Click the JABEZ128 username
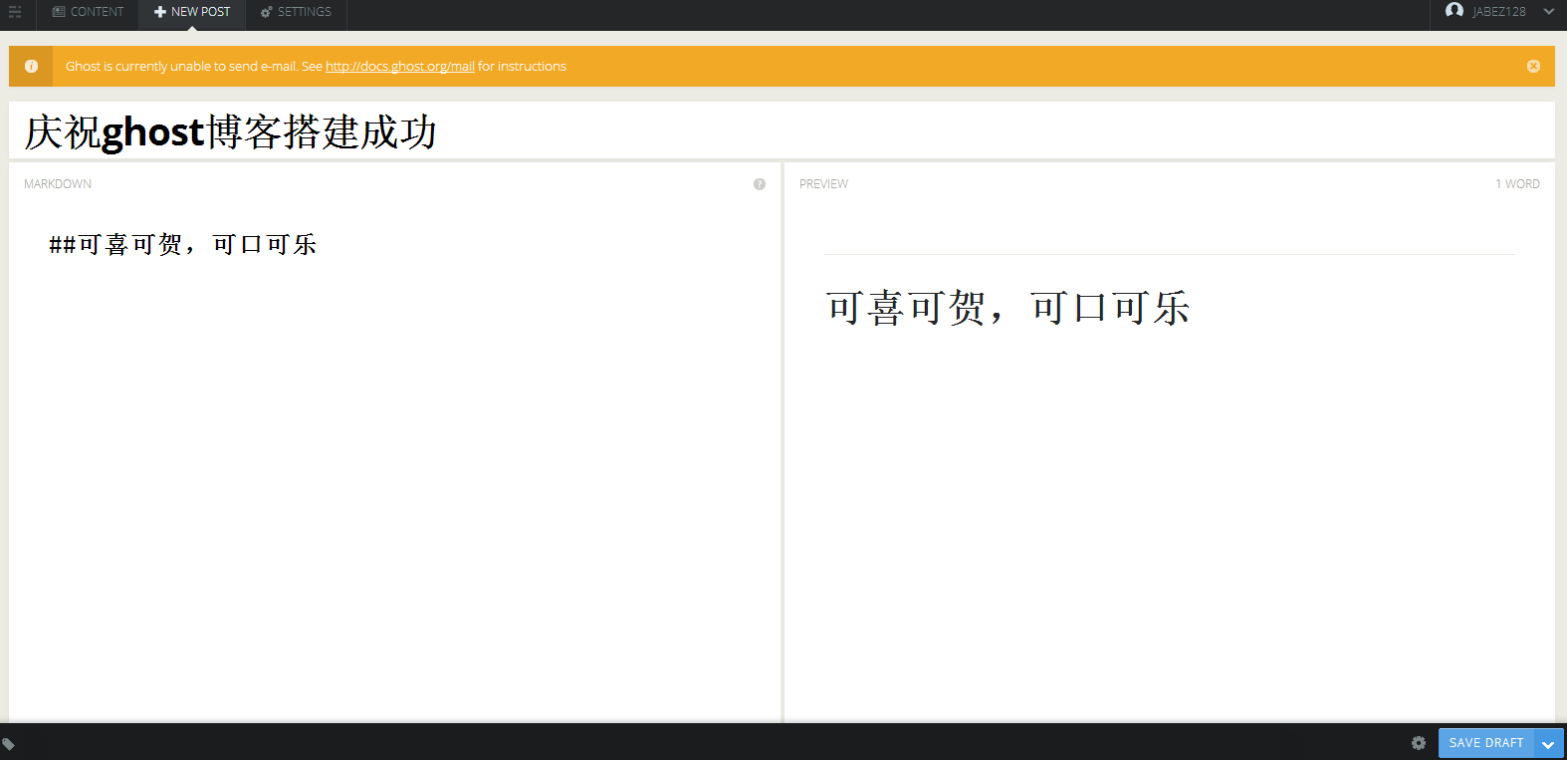This screenshot has width=1567, height=760. coord(1498,12)
